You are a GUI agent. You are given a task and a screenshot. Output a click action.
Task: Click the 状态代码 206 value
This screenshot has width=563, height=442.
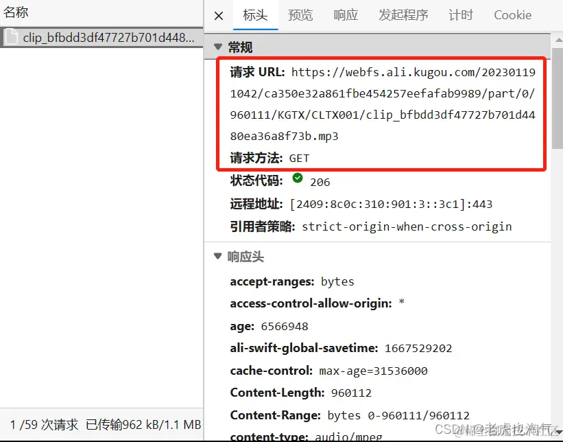(320, 182)
